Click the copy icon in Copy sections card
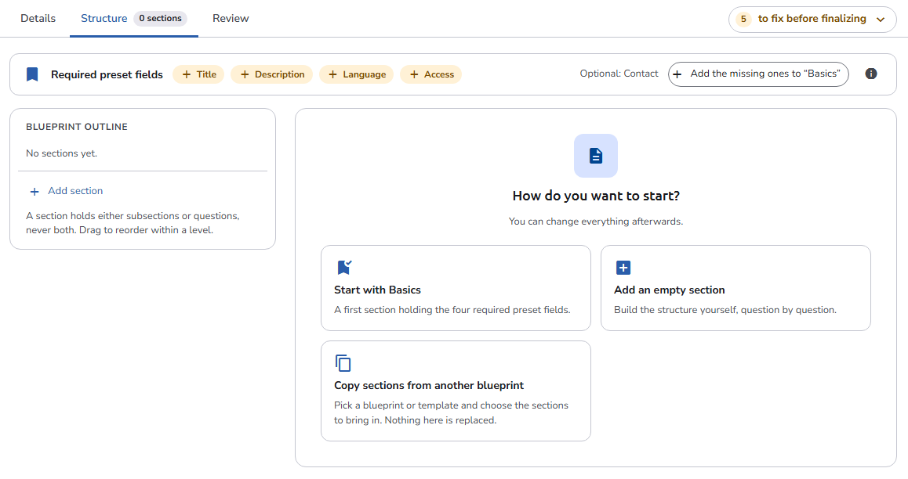908x479 pixels. 343,363
